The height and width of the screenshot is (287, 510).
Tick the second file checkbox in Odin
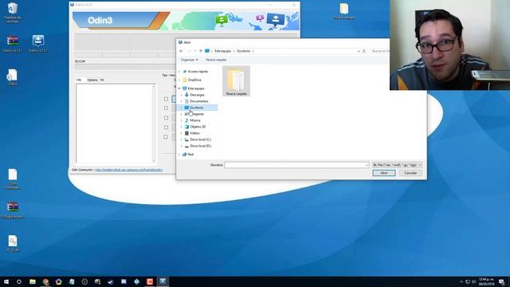166,108
